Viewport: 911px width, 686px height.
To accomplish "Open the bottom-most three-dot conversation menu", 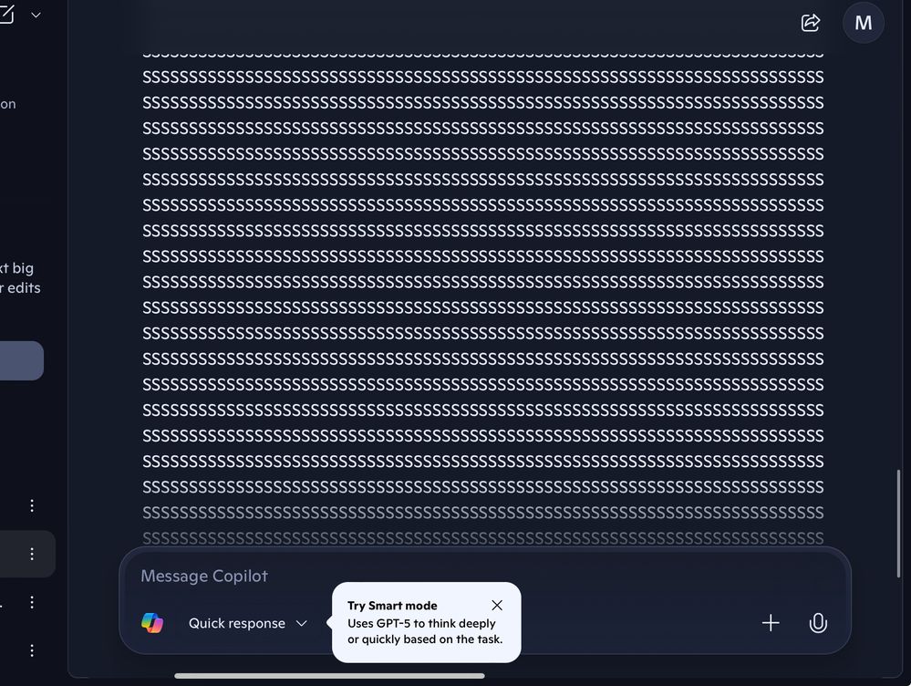I will click(32, 650).
